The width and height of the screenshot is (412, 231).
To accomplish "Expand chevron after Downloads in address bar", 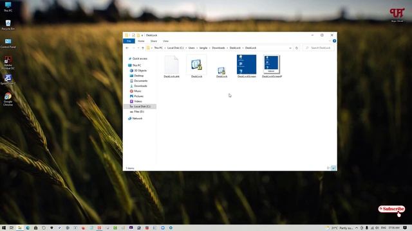I will tap(227, 48).
